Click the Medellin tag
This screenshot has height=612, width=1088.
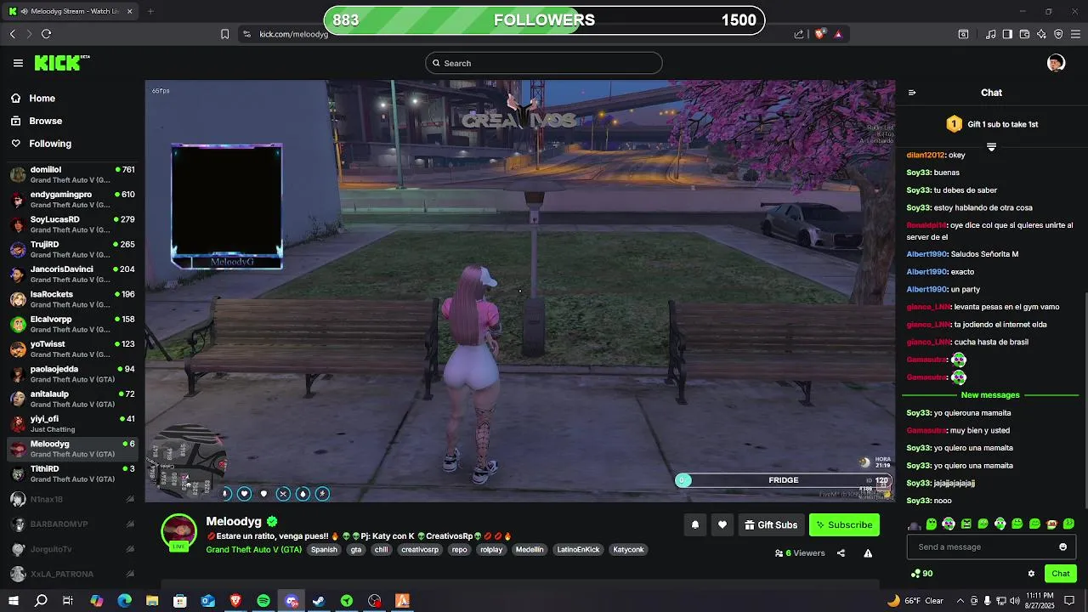point(530,550)
